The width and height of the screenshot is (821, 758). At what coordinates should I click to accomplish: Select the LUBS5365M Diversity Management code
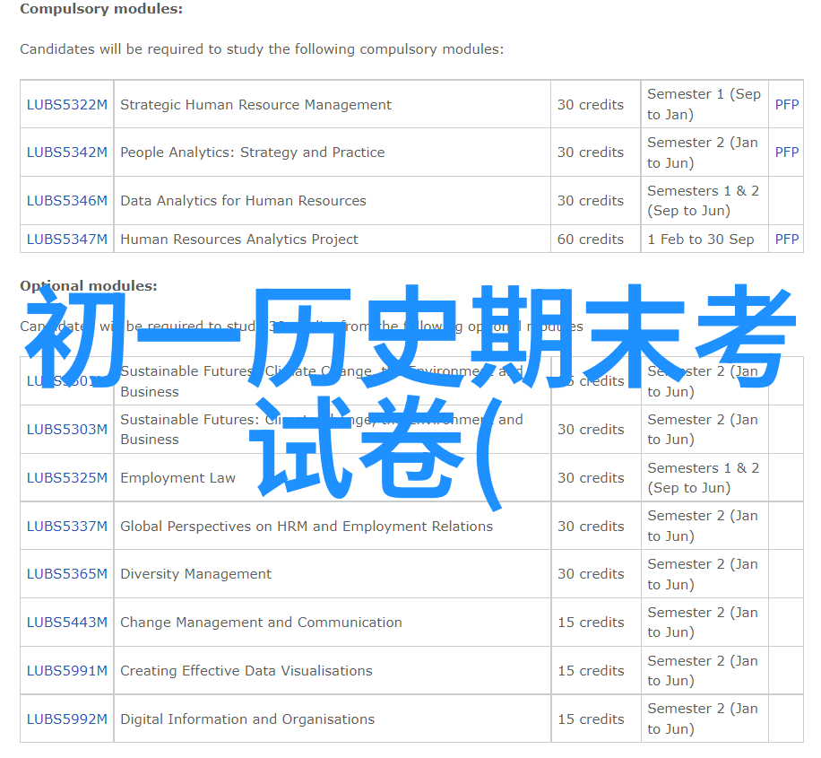coord(66,574)
